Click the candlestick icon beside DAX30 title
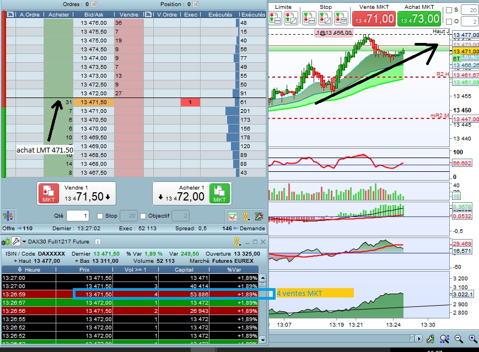 (x=6, y=242)
